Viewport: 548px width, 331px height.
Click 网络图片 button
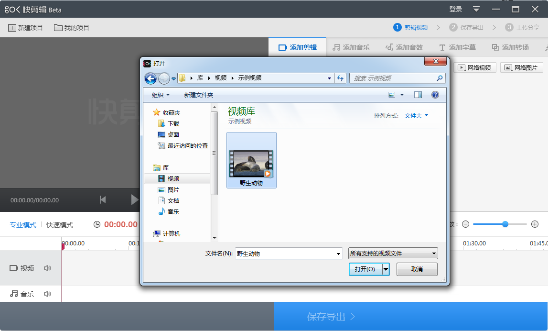[x=521, y=67]
